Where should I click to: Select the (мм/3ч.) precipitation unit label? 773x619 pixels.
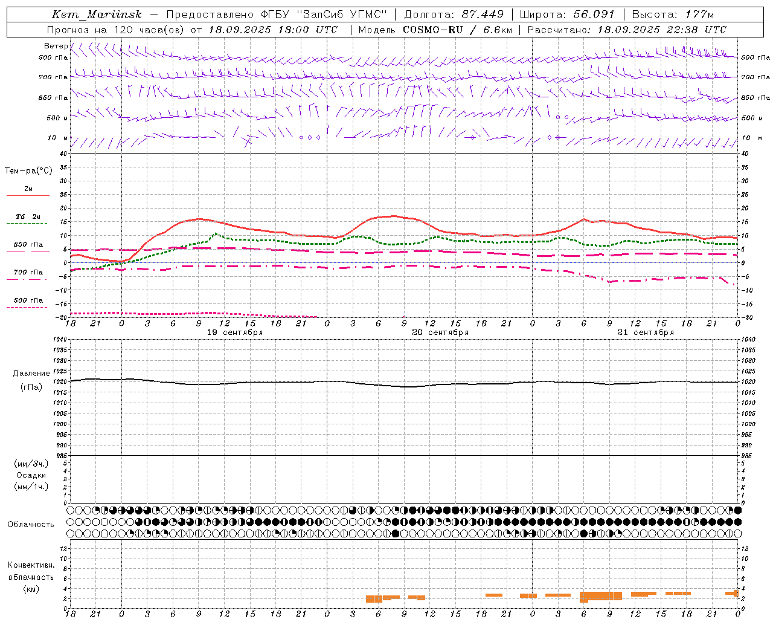[x=31, y=464]
